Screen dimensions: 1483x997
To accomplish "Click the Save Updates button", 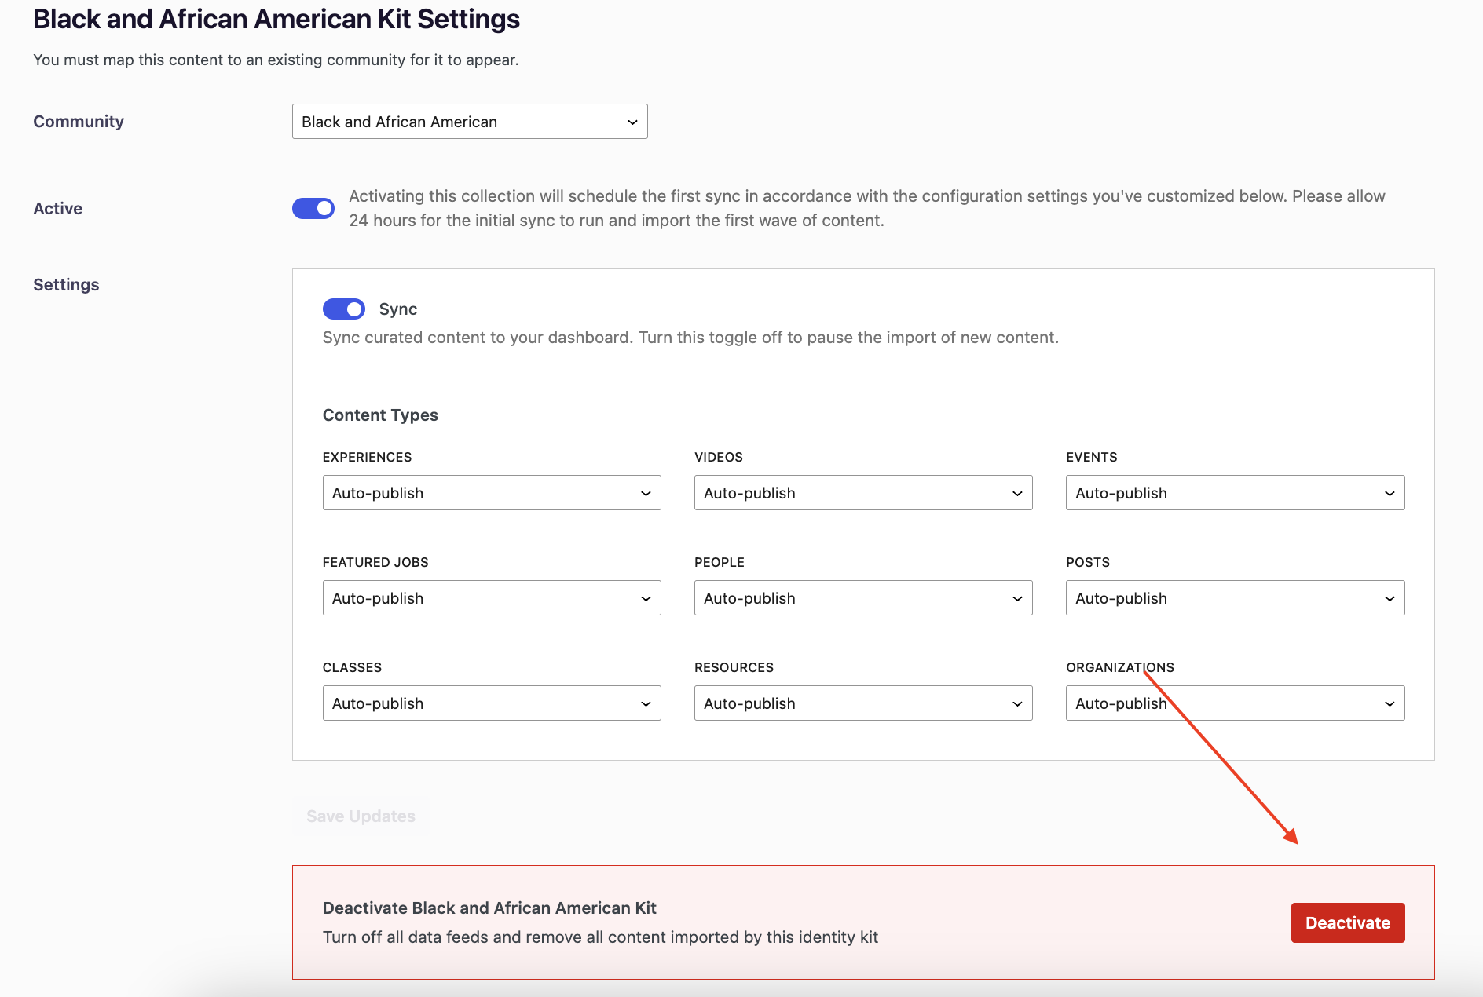I will coord(361,816).
